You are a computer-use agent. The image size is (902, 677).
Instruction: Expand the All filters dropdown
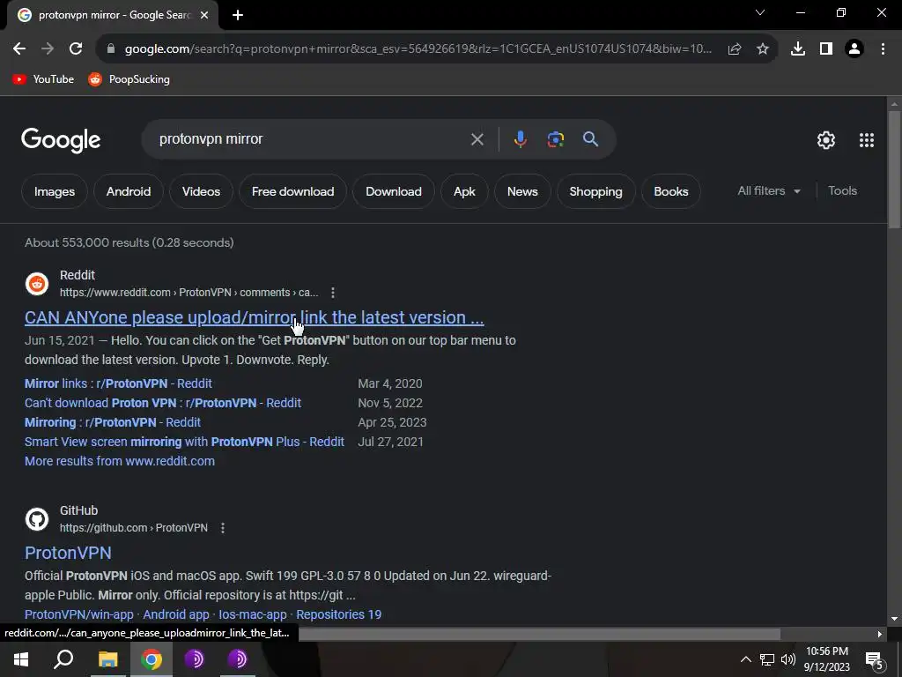pyautogui.click(x=769, y=191)
